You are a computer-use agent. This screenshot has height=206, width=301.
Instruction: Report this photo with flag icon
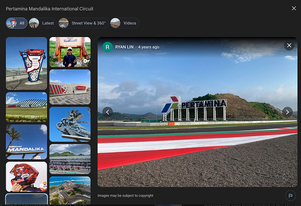(290, 196)
